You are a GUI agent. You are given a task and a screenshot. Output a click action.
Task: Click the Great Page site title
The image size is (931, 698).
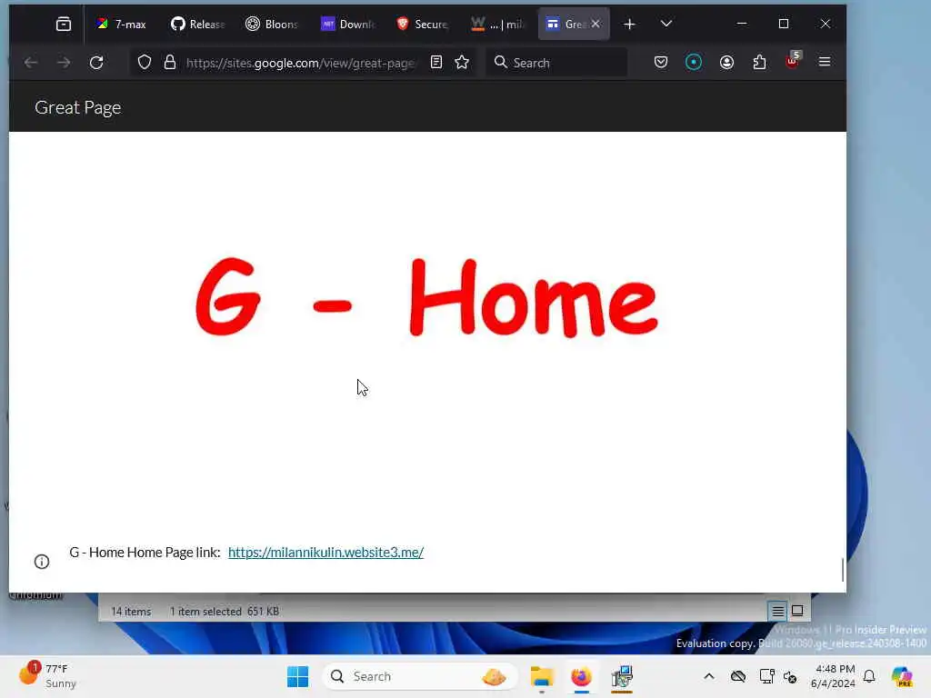pyautogui.click(x=78, y=107)
